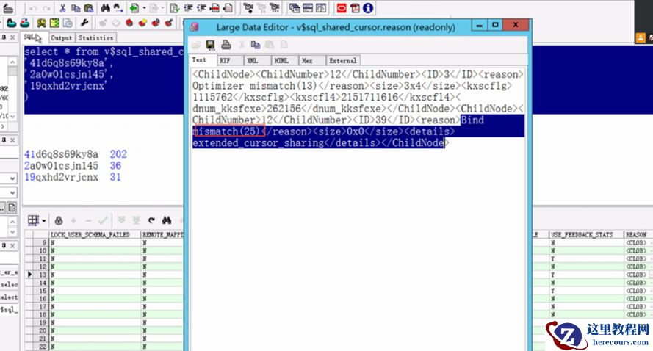The width and height of the screenshot is (653, 351).
Task: Select the Hex tab in Large Data Editor
Action: click(311, 61)
